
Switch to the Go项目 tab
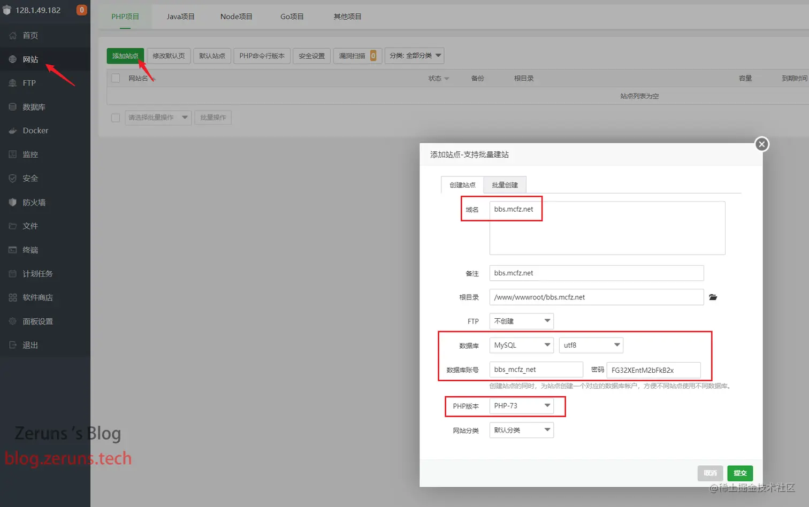pyautogui.click(x=292, y=17)
